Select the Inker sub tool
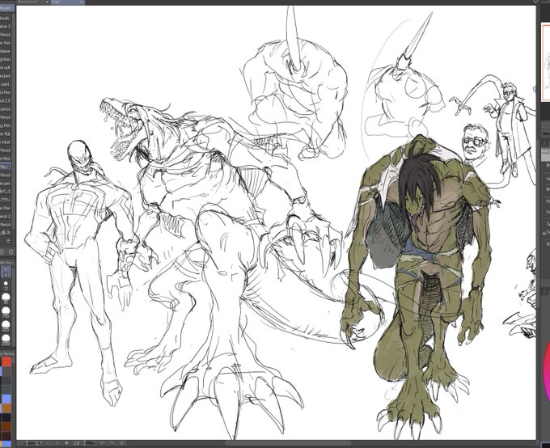Screen dimensions: 550x448 point(6,142)
